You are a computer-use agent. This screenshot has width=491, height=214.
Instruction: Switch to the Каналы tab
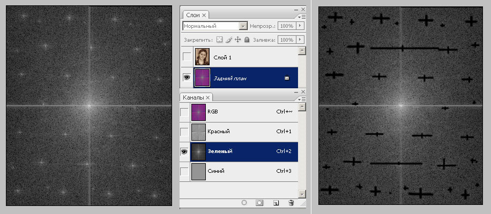click(x=197, y=97)
